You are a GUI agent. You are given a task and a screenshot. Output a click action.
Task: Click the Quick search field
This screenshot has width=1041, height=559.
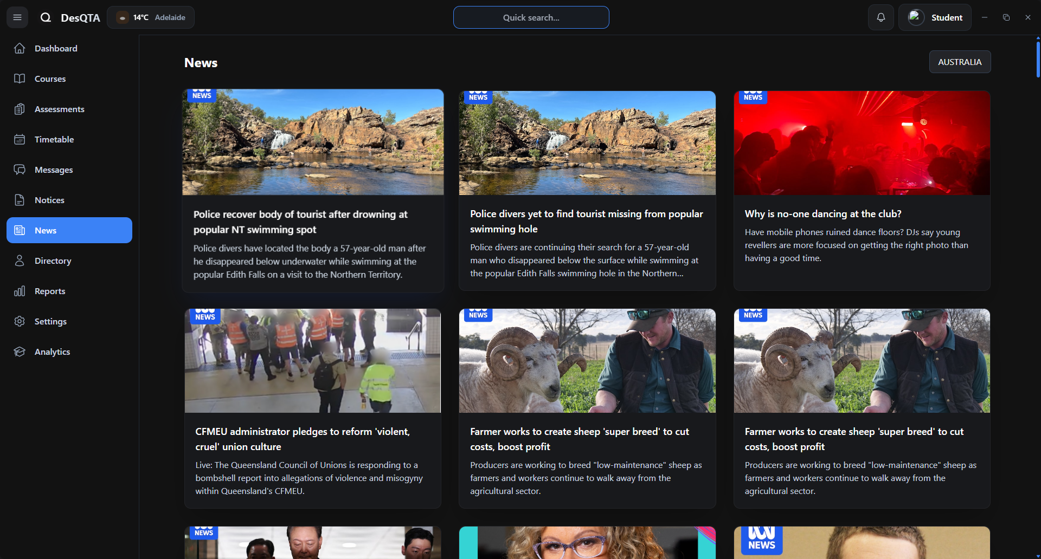[531, 17]
